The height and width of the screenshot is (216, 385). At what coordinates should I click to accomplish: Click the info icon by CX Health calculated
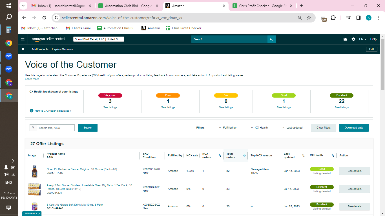[32, 111]
